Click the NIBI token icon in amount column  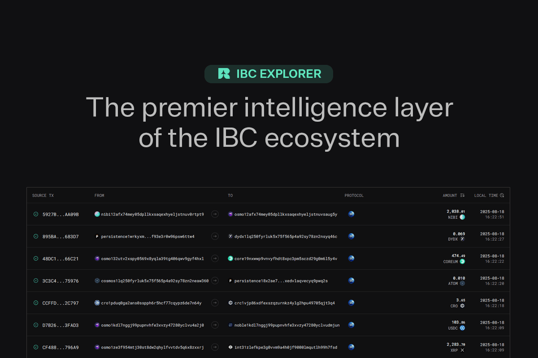[x=462, y=217]
